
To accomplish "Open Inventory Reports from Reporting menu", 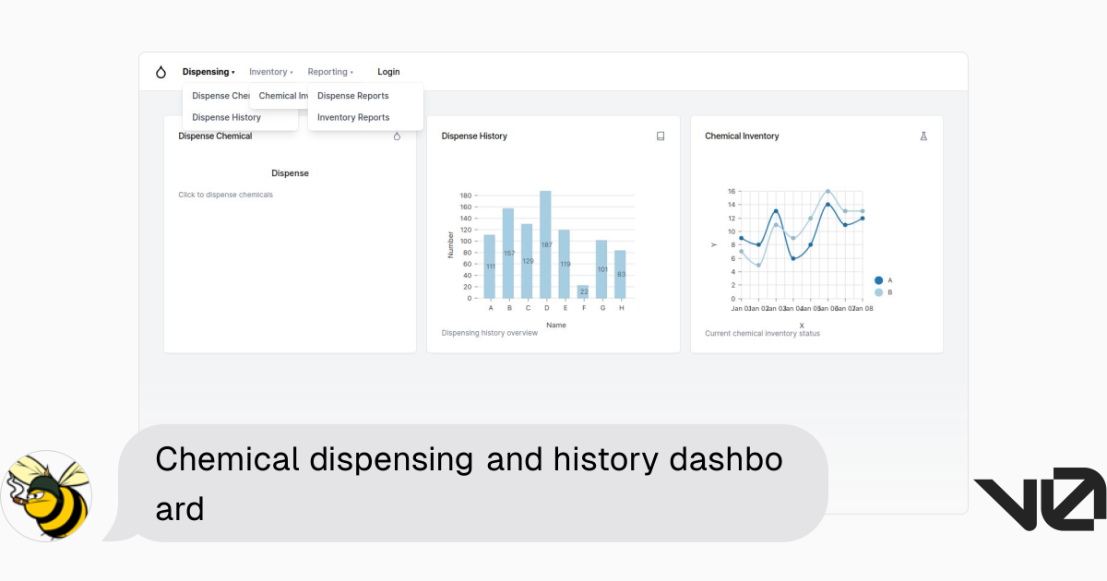I will [353, 117].
